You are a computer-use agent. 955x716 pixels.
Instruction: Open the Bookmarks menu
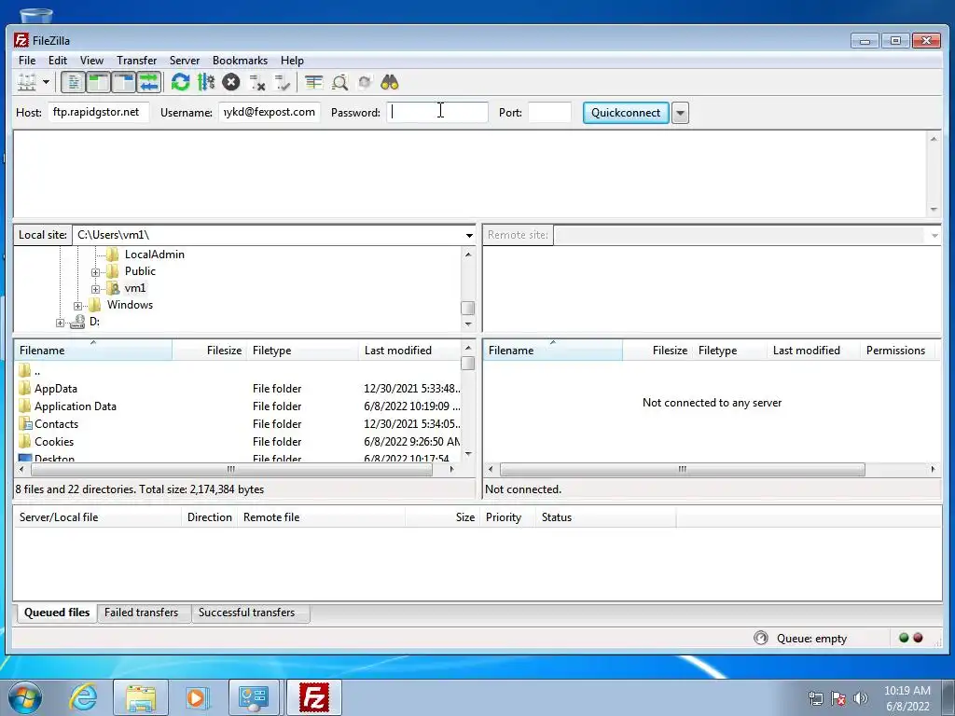(240, 61)
